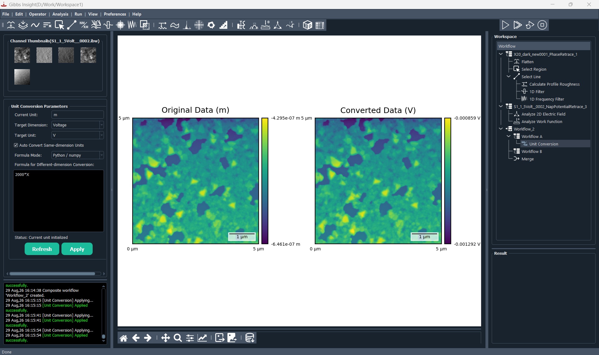
Task: Click the Flatten tool icon in toolbar
Action: 11,25
